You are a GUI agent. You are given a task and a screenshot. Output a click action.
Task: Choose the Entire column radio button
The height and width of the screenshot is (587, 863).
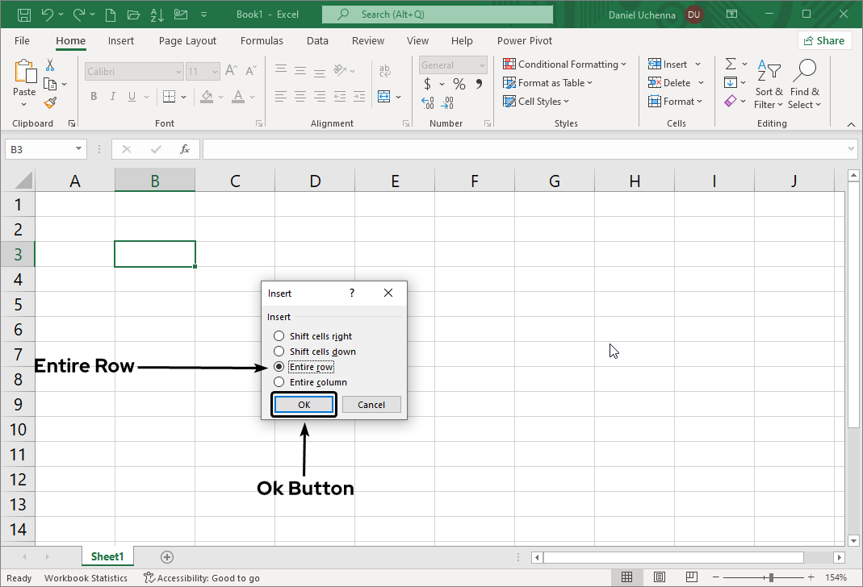pyautogui.click(x=279, y=382)
